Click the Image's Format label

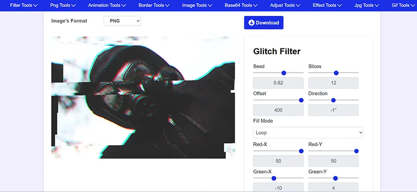pos(69,21)
